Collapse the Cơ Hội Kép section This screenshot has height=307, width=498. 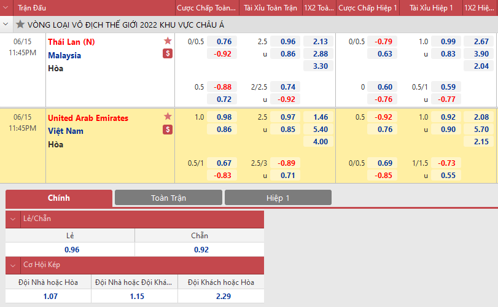[14, 265]
